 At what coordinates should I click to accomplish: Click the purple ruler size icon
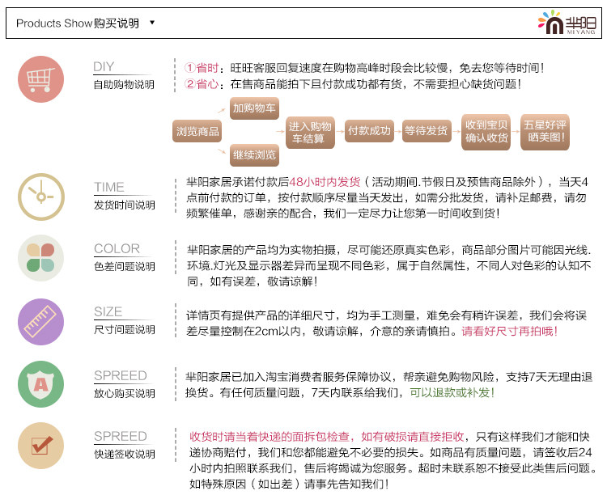pyautogui.click(x=40, y=322)
